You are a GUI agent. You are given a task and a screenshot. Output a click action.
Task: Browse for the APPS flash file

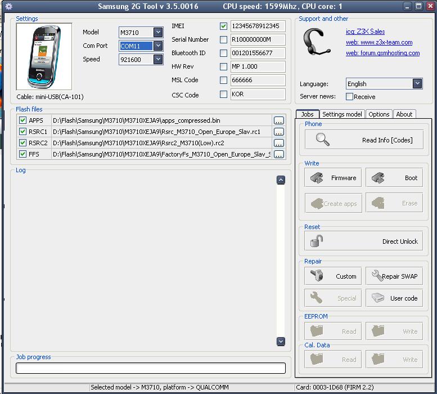279,120
